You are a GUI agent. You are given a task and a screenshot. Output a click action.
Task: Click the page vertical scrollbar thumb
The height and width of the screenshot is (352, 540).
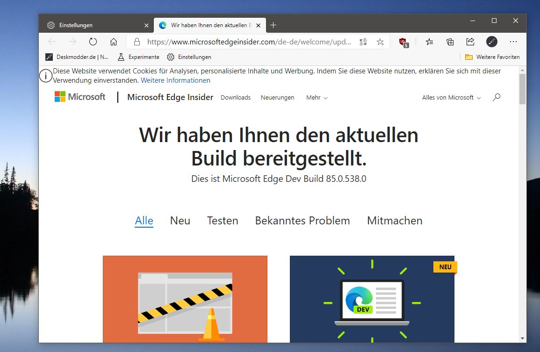click(x=522, y=89)
